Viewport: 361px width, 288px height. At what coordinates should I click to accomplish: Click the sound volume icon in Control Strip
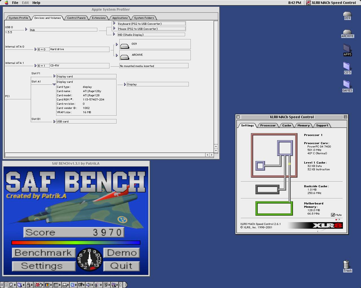tap(88, 285)
